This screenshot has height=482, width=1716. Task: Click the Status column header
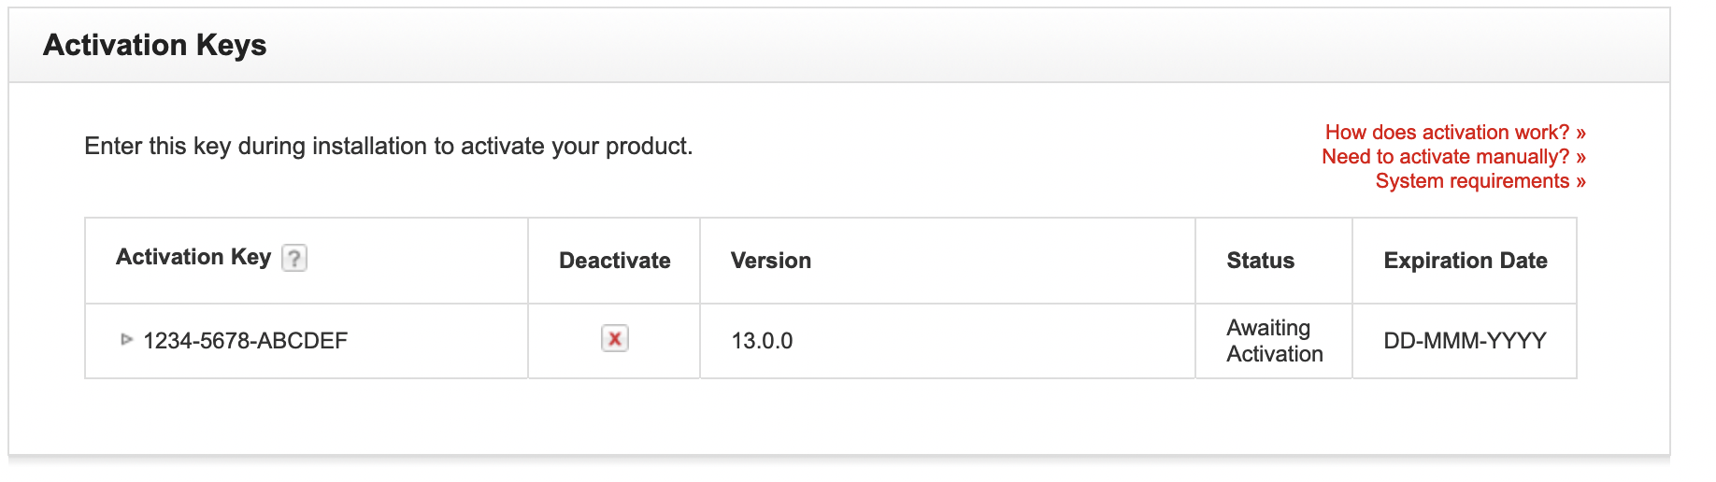tap(1260, 261)
